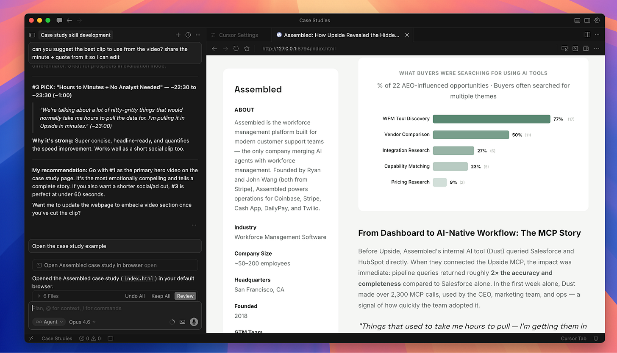Open browser toolbar more options

pyautogui.click(x=597, y=49)
